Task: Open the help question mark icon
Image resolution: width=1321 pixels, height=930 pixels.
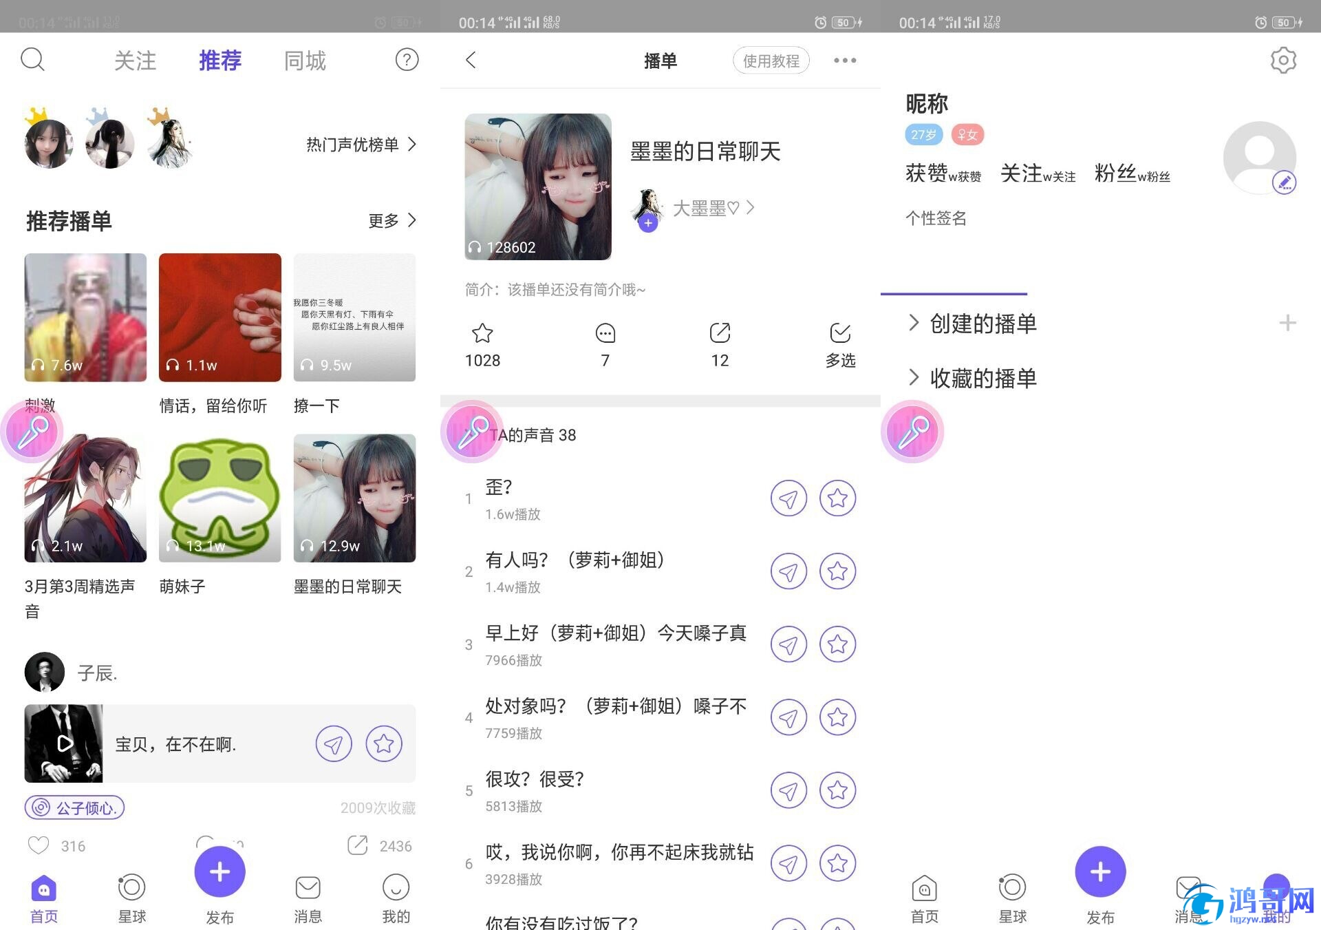Action: pyautogui.click(x=407, y=60)
